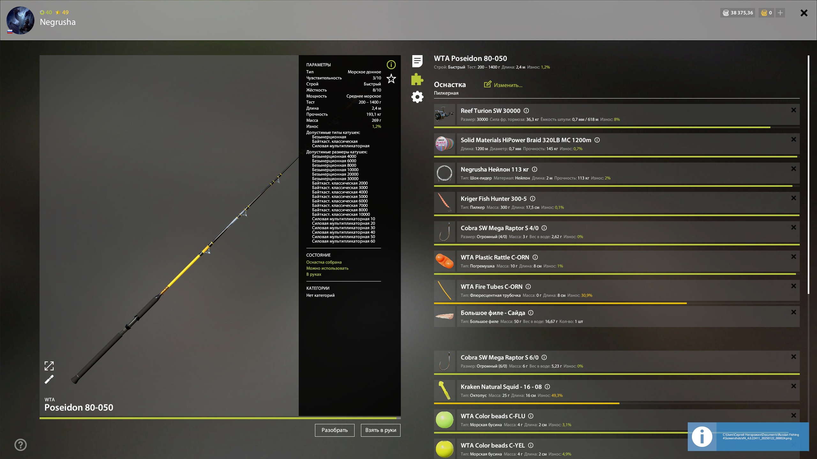Click the player avatar Negrusha
The image size is (817, 459).
(20, 20)
